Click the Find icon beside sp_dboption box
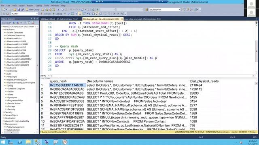Image resolution: width=259 pixels, height=145 pixels. click(x=147, y=10)
